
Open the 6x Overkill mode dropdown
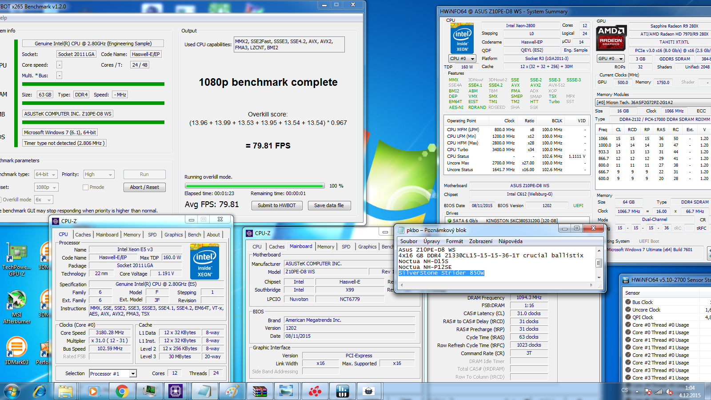[44, 200]
